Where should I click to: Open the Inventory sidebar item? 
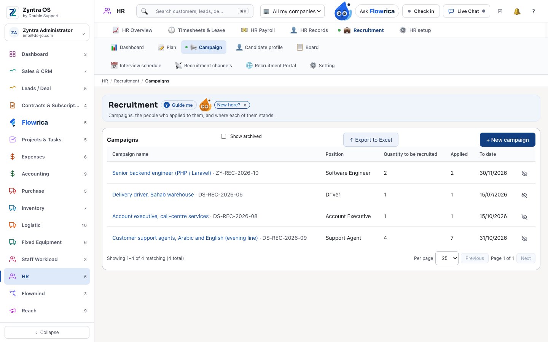(x=47, y=208)
